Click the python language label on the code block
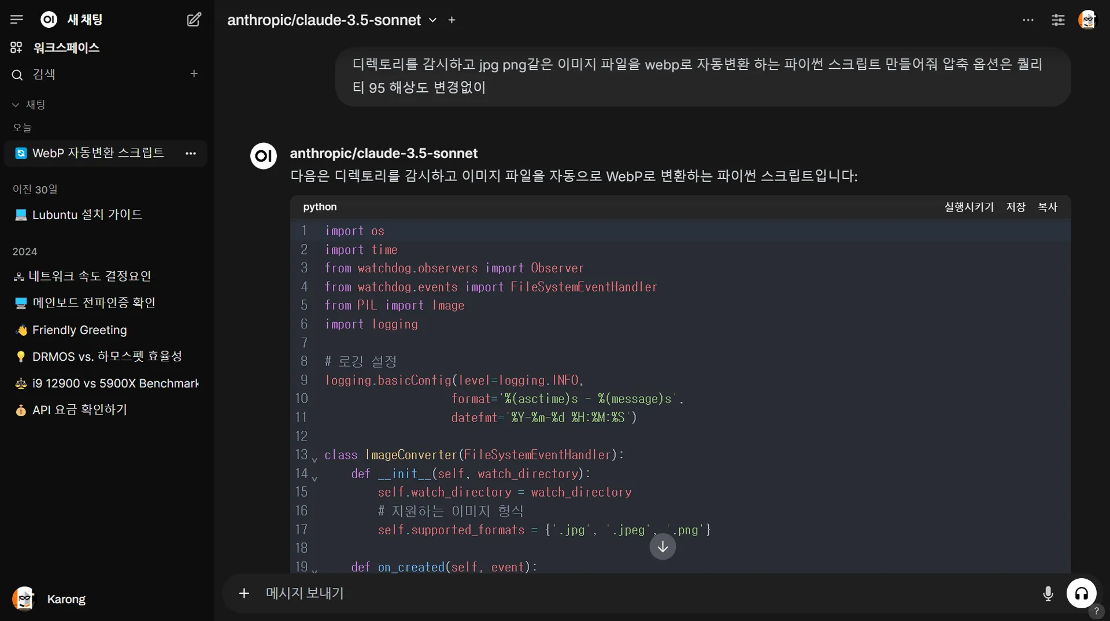The image size is (1110, 621). click(320, 207)
